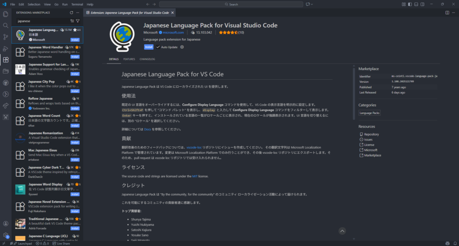Image resolution: width=459 pixels, height=246 pixels.
Task: Open the Accounts icon in activity bar
Action: tap(5, 223)
